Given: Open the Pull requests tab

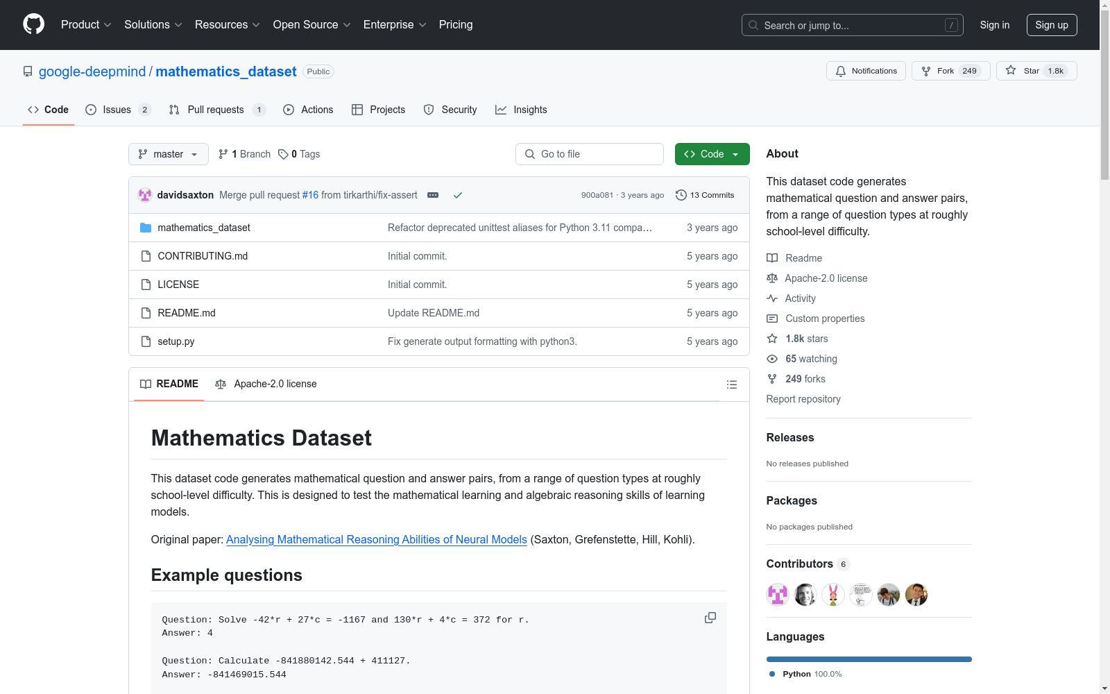Looking at the screenshot, I should [217, 110].
